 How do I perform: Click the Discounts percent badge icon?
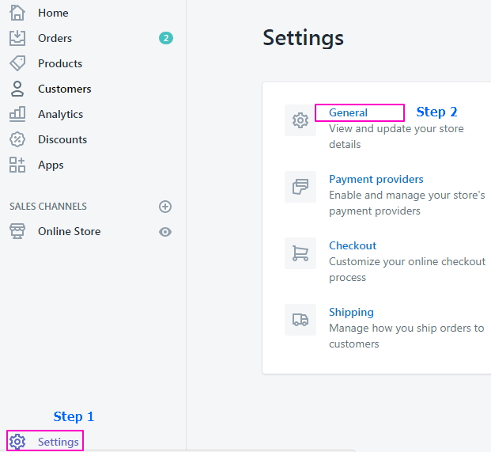17,139
